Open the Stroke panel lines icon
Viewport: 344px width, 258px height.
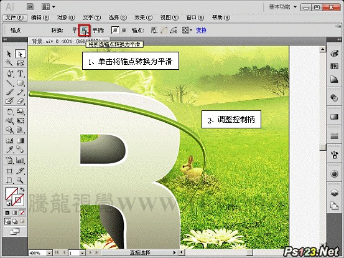[334, 136]
